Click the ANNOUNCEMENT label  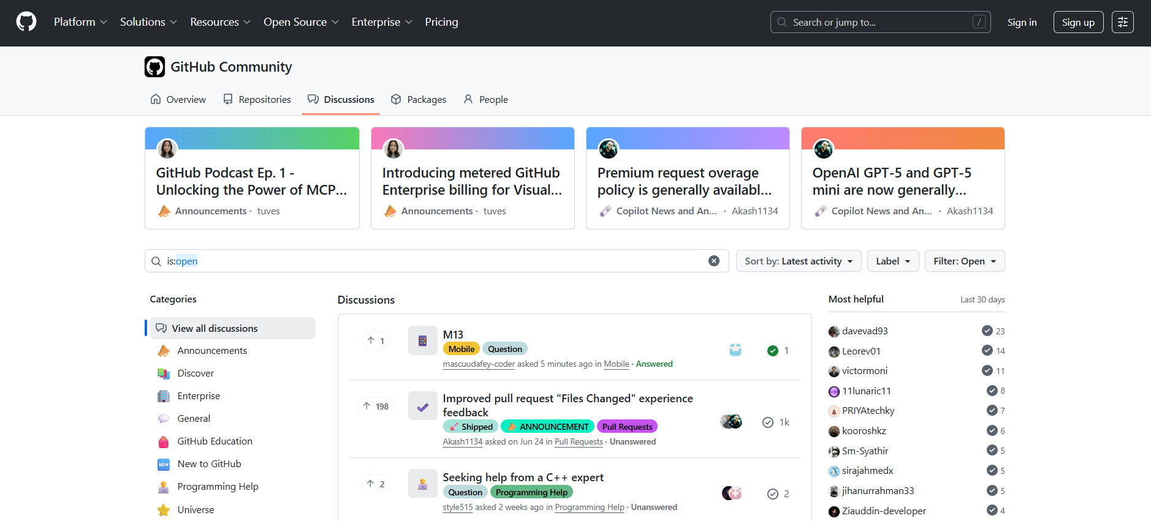[x=547, y=427]
